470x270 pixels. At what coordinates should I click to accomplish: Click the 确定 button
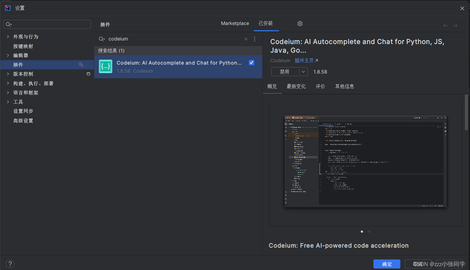click(x=387, y=264)
